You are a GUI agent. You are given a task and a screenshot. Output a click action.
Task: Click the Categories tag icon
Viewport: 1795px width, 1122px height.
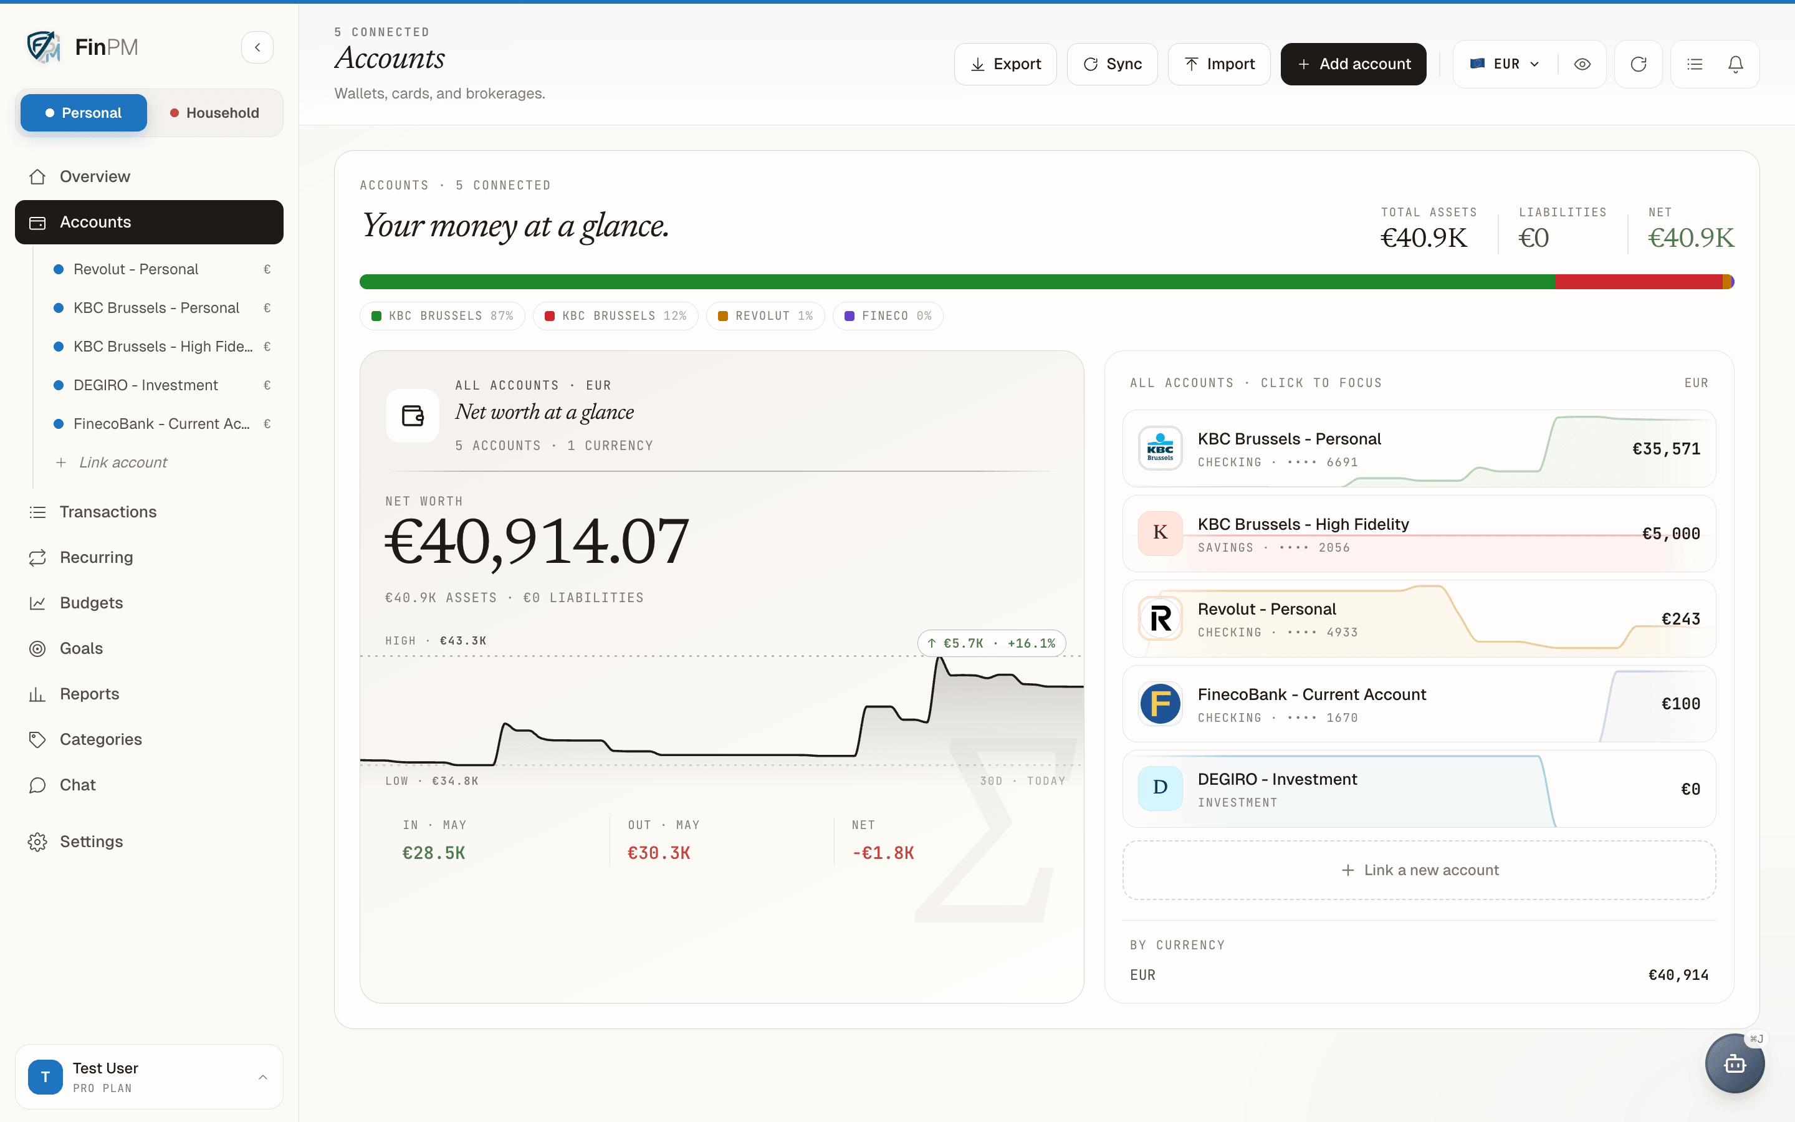tap(37, 739)
